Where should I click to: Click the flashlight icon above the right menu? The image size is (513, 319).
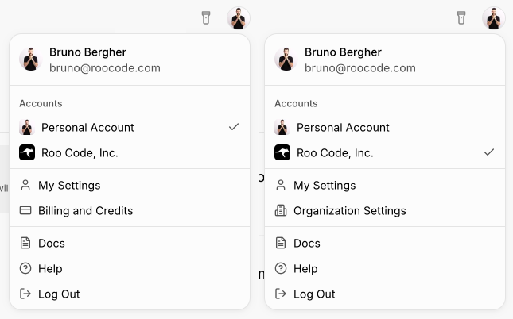point(461,17)
